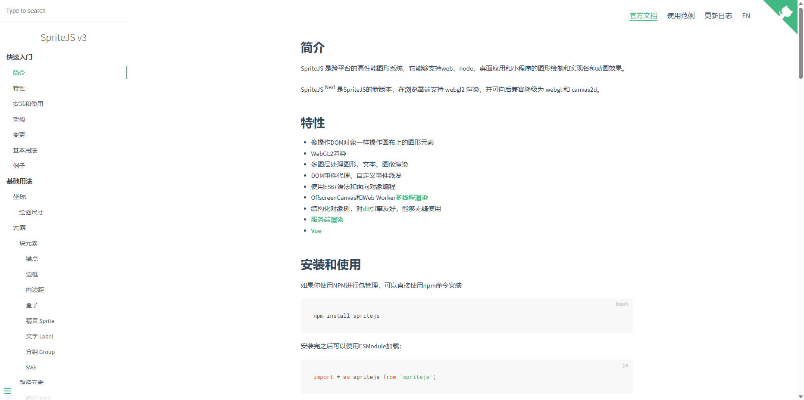Select 特性 in the sidebar

coord(19,88)
